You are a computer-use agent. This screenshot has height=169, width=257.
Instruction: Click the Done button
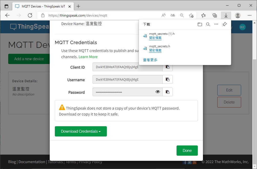[187, 151]
